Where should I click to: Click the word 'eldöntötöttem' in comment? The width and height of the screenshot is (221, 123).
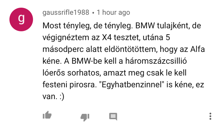tap(131, 49)
